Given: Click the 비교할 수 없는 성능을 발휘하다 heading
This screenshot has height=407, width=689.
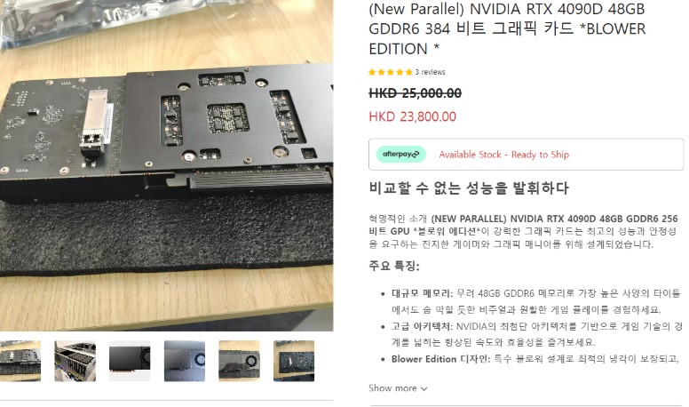Looking at the screenshot, I should pyautogui.click(x=469, y=188).
